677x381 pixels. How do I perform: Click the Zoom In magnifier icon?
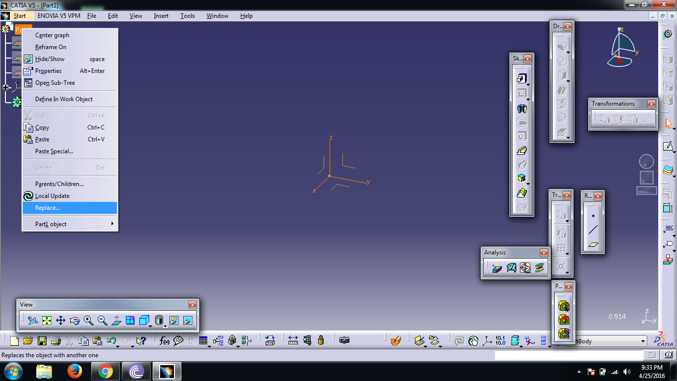click(x=89, y=320)
